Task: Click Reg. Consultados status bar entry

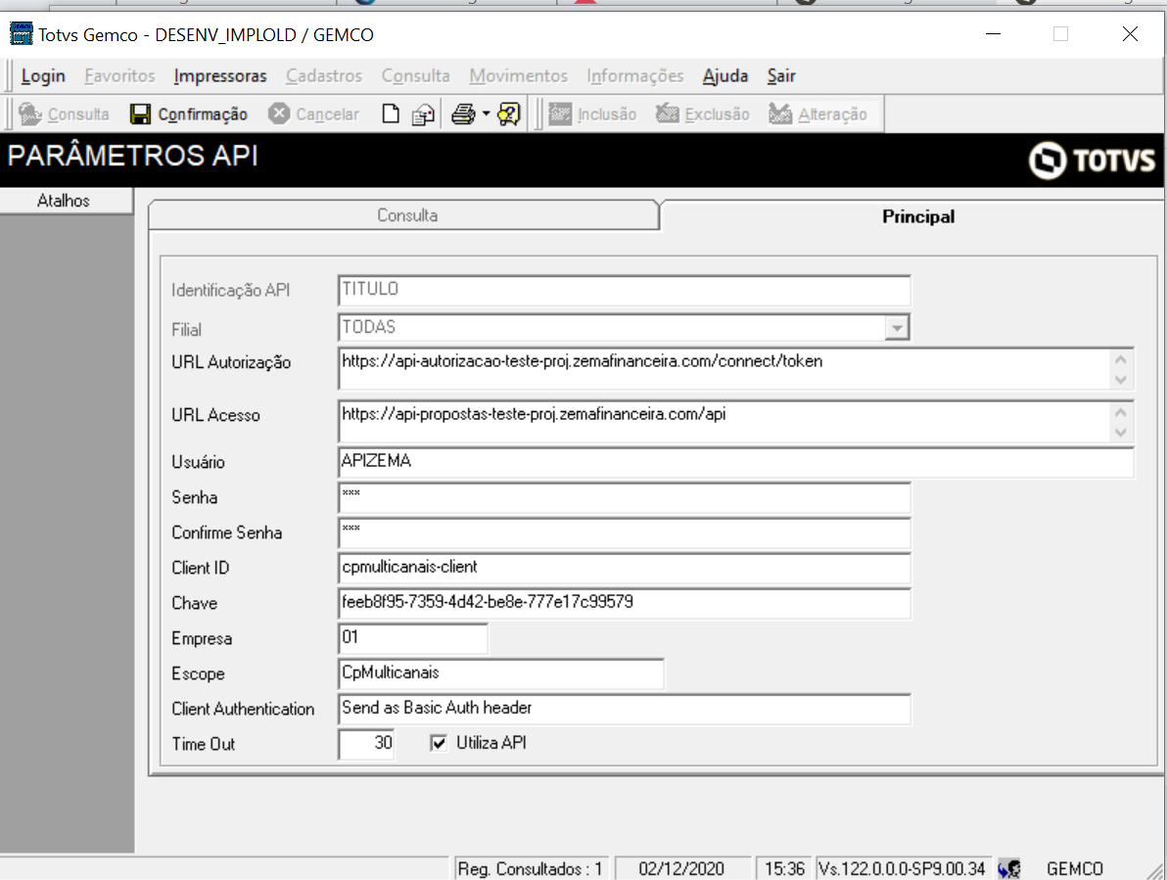Action: 530,869
